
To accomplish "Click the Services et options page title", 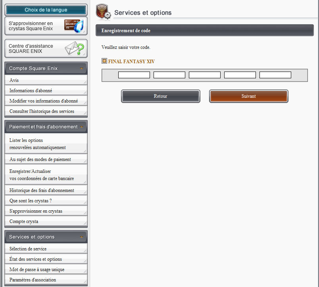I will click(143, 13).
